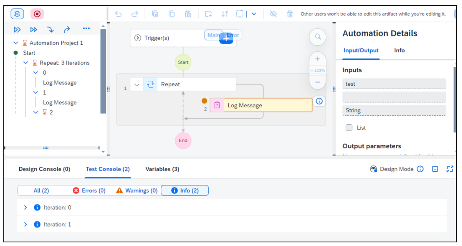Image resolution: width=462 pixels, height=246 pixels.
Task: Open the Design Console tab
Action: click(x=44, y=169)
